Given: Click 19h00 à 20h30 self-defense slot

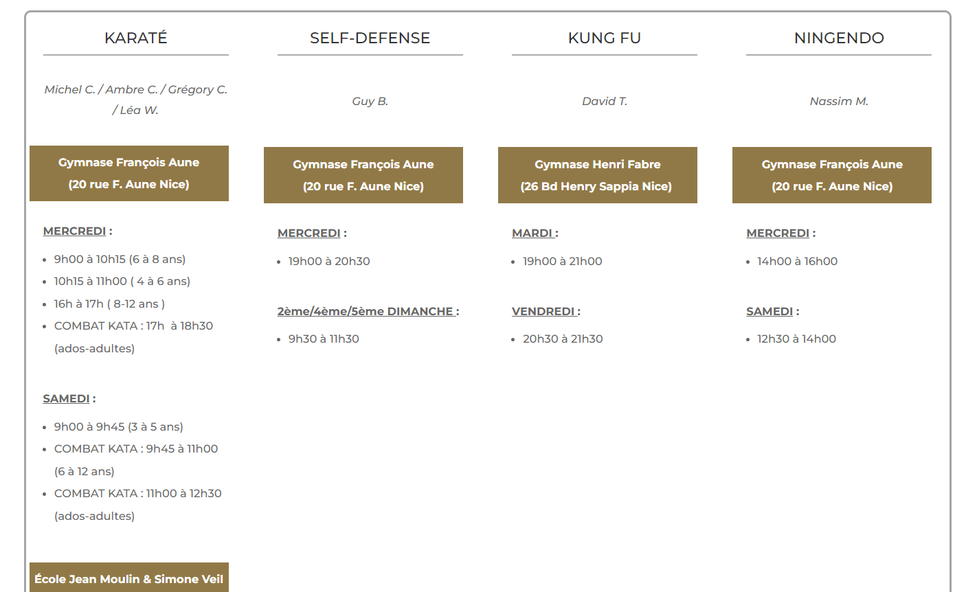Looking at the screenshot, I should [329, 262].
